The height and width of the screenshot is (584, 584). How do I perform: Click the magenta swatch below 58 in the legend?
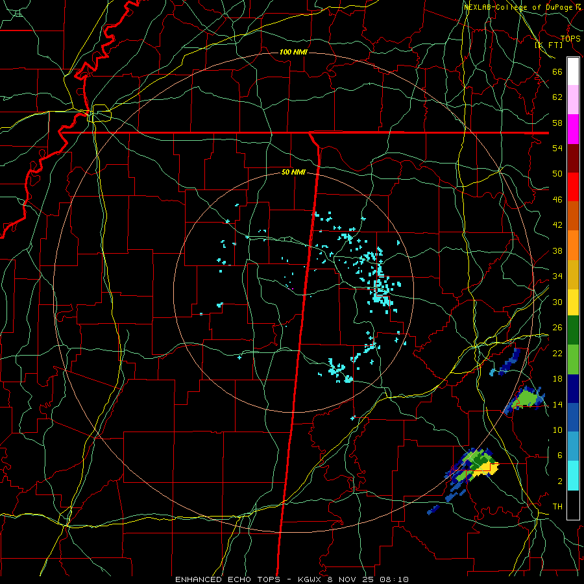[573, 129]
